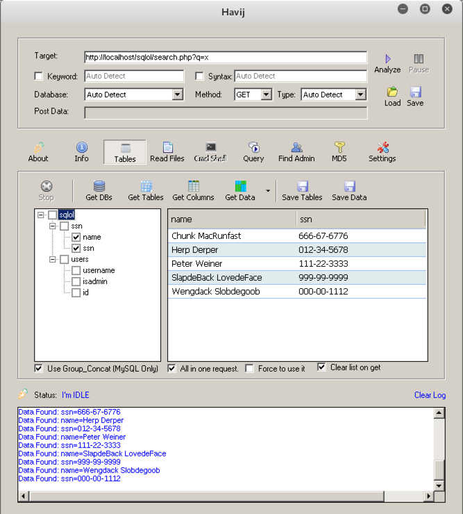Open the MD5 key tool
Image resolution: width=463 pixels, height=514 pixels.
point(339,147)
